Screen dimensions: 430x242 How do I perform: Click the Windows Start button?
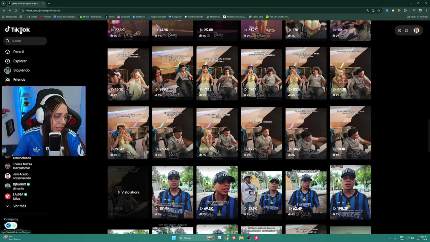174,238
